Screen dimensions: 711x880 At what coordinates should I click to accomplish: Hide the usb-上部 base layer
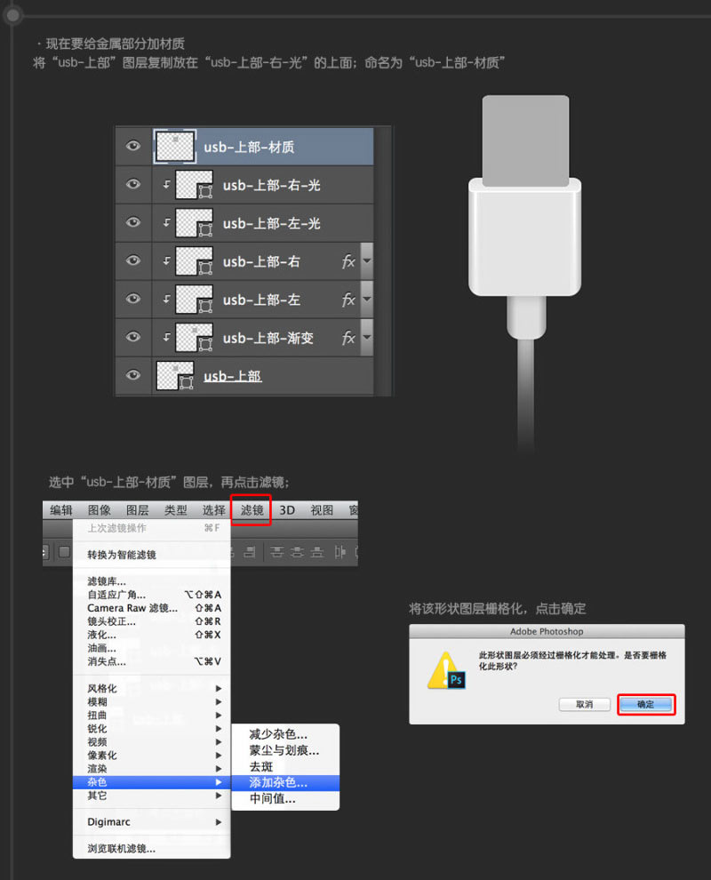132,375
